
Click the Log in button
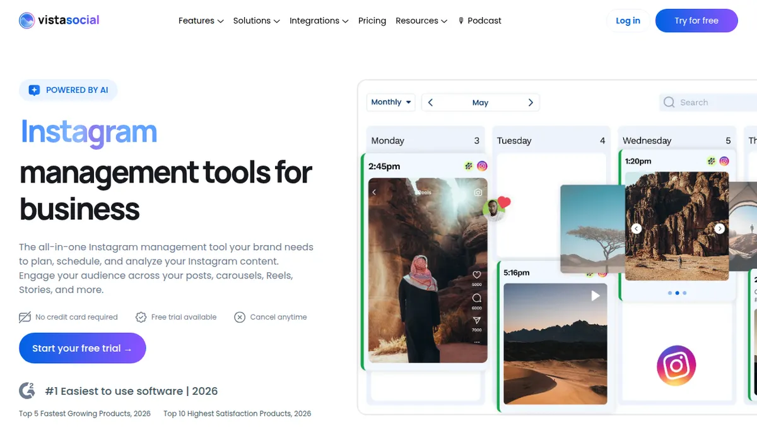[x=628, y=21]
